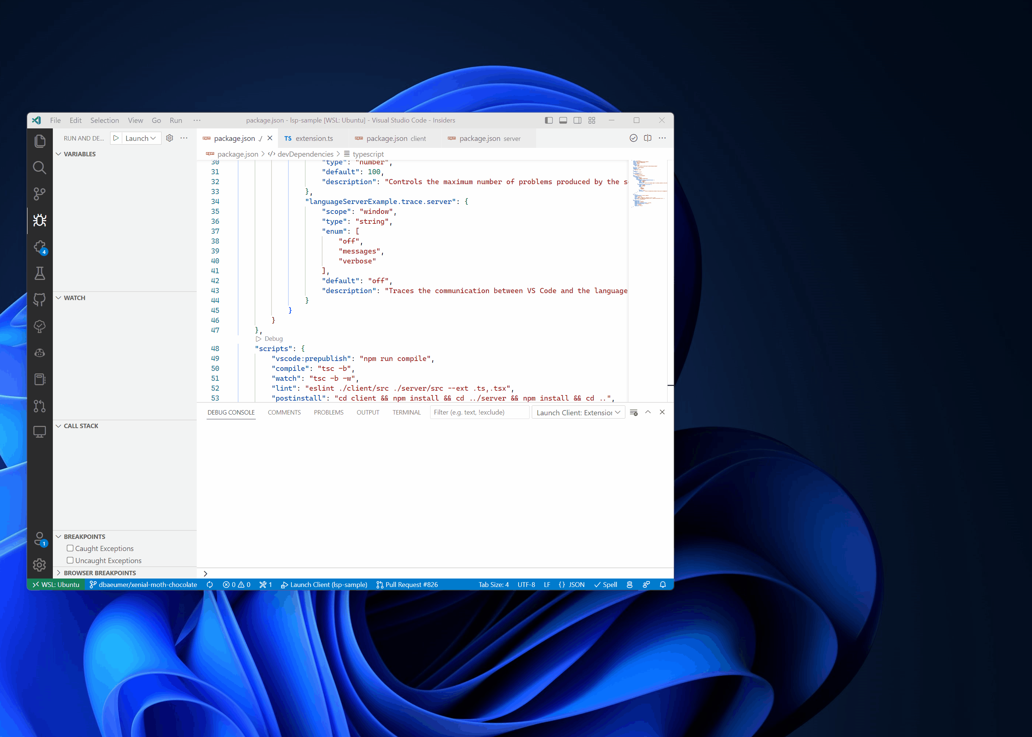
Task: Open the OUTPUT panel tab
Action: pos(368,412)
